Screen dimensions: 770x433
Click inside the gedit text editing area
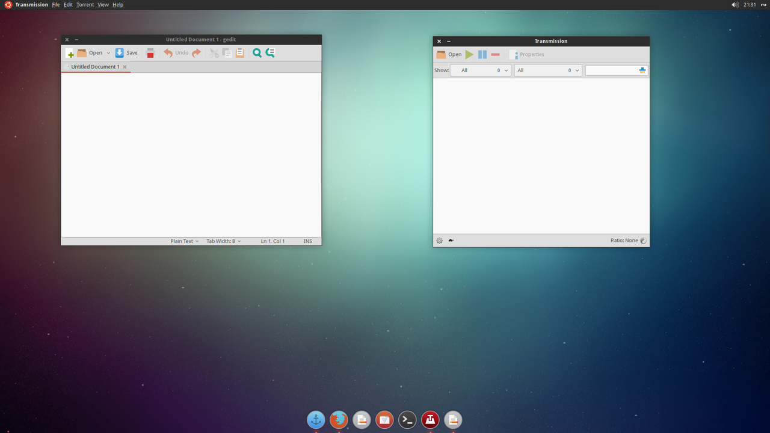pyautogui.click(x=191, y=155)
